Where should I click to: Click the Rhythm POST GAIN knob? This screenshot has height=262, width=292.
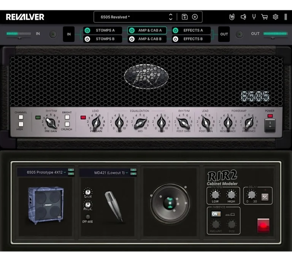(184, 123)
